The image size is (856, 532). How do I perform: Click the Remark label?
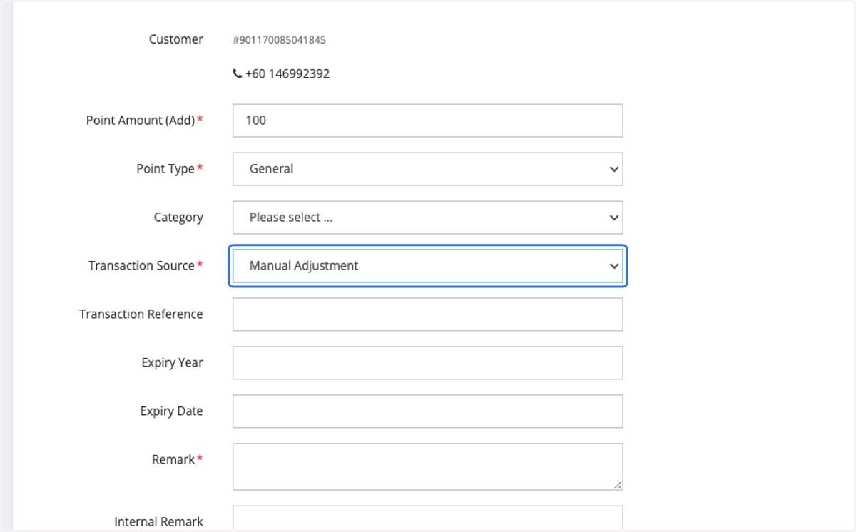pos(173,460)
